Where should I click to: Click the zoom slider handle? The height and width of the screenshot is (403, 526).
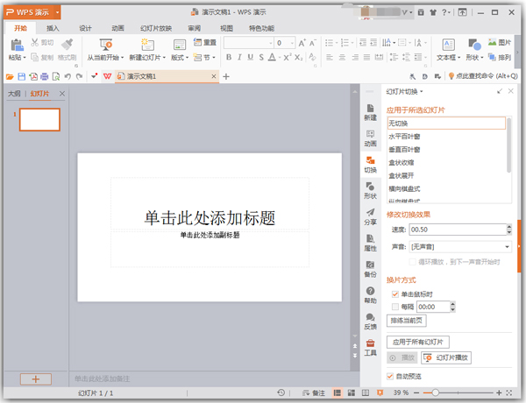click(x=435, y=392)
